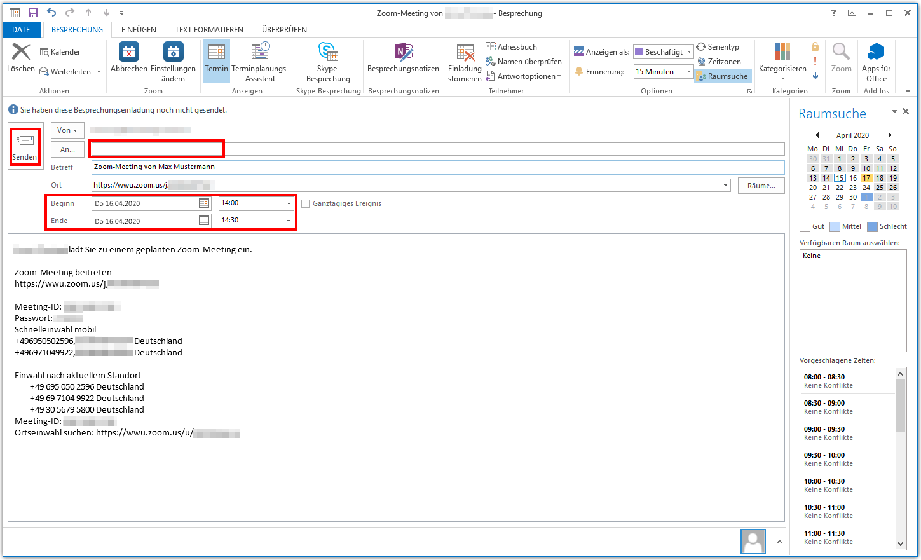
Task: Toggle the private lock icon
Action: click(x=815, y=47)
